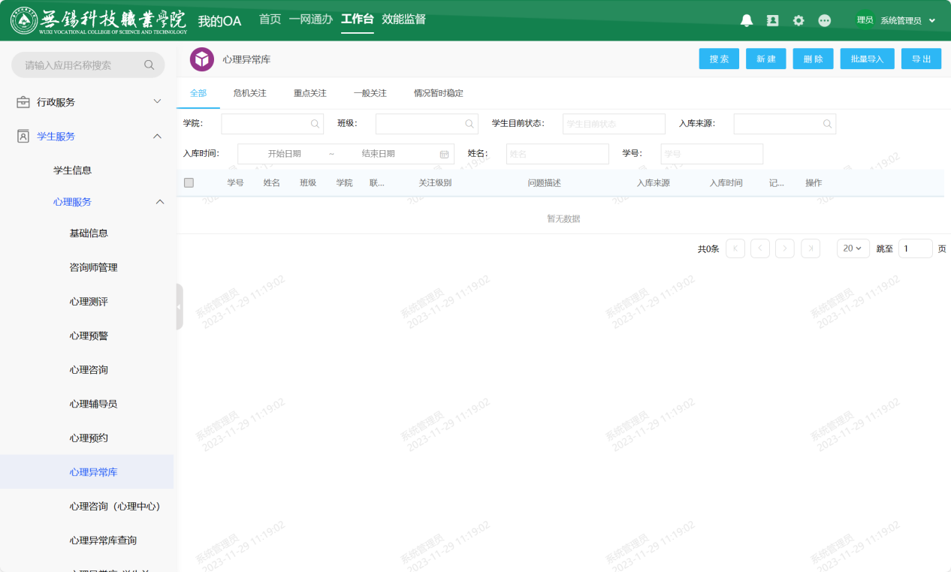Click the more options ellipsis icon
The height and width of the screenshot is (572, 951).
824,21
